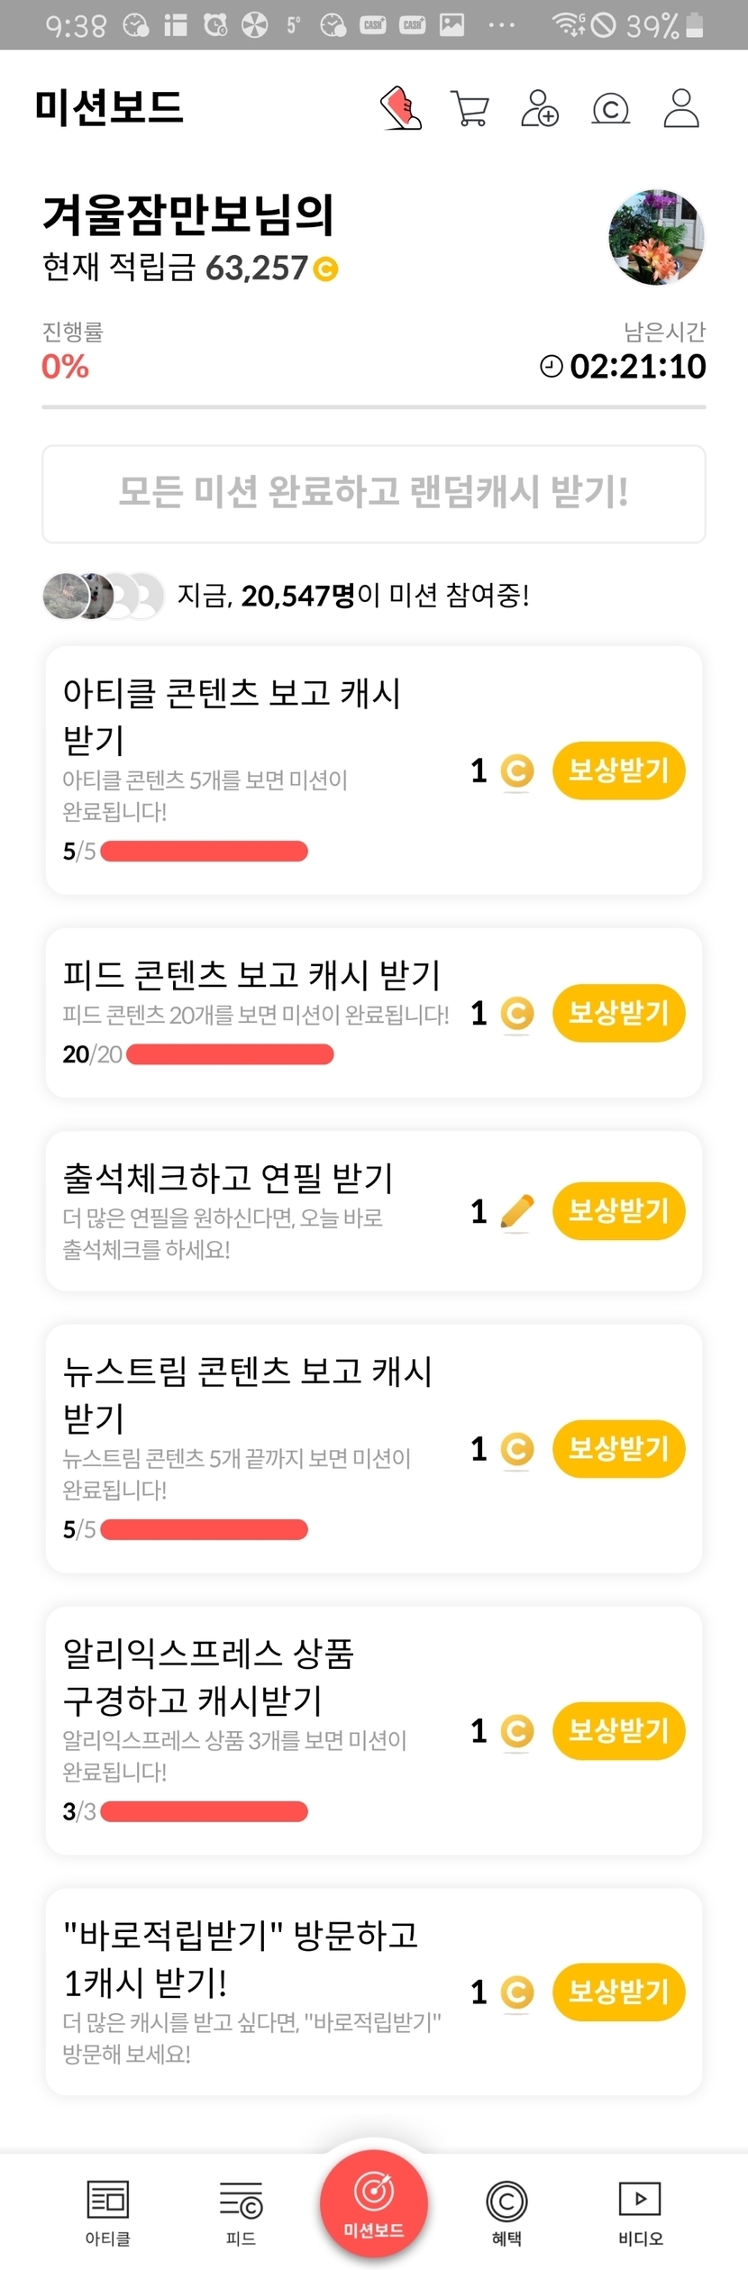Open the 혜택 benefits tab

(506, 2211)
